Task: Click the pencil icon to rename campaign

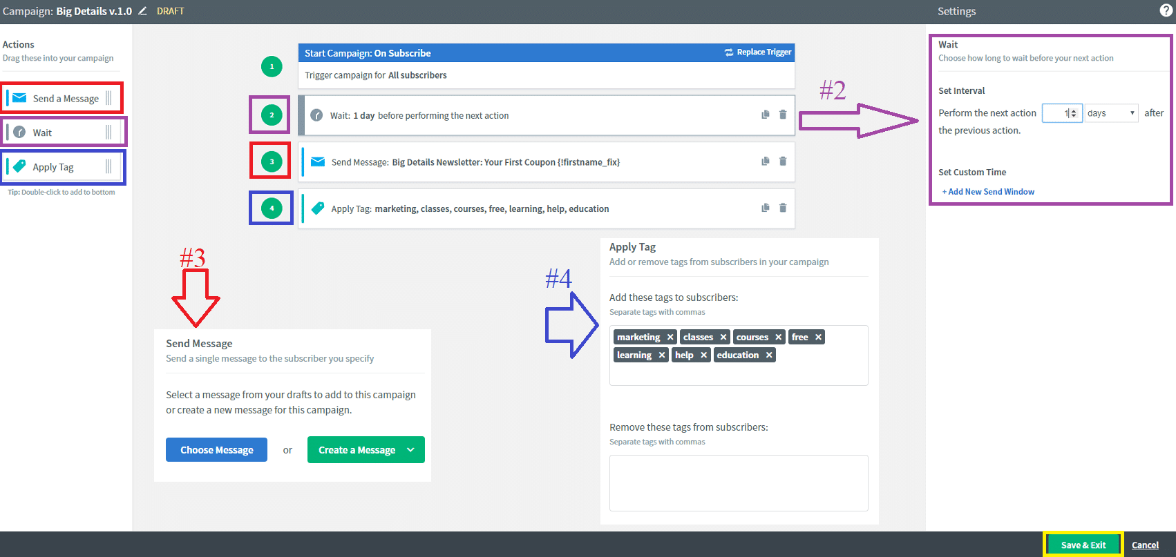Action: point(143,11)
